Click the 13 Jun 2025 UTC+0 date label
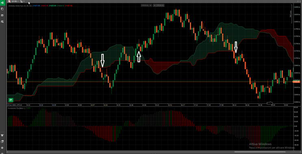Viewport: 302px width, 154px height. (x=15, y=105)
